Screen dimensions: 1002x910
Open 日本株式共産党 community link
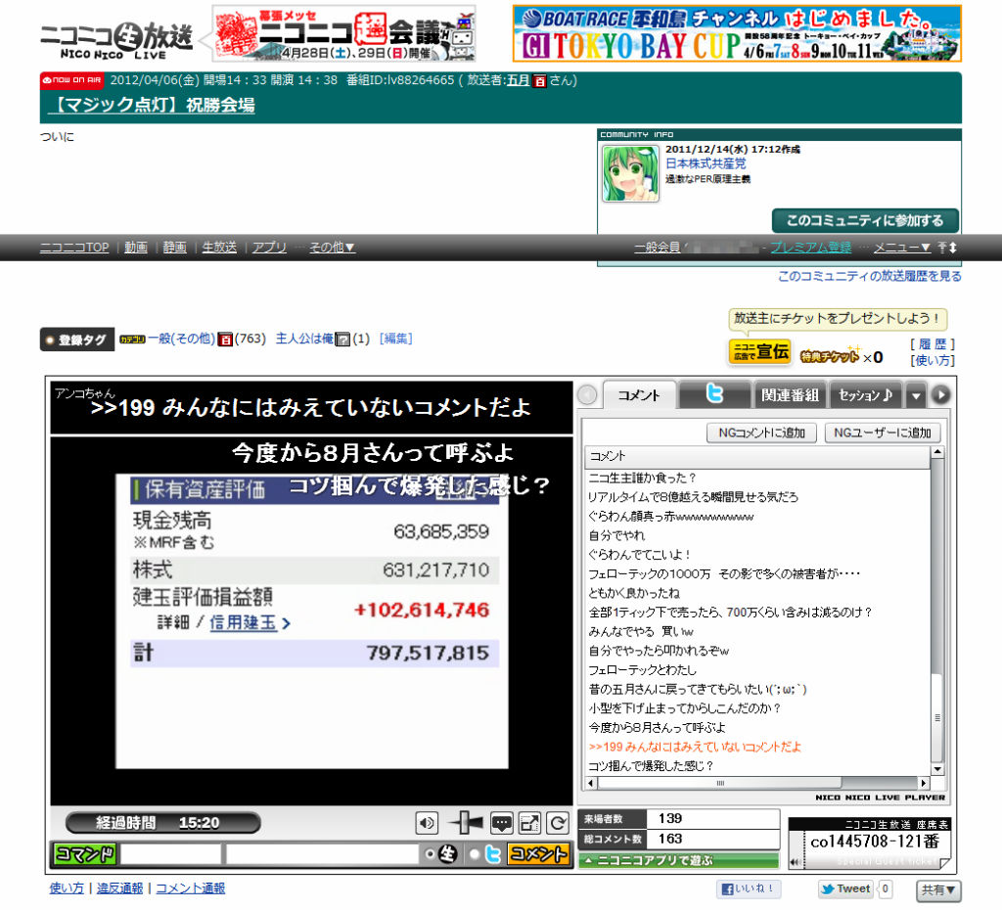[x=706, y=163]
